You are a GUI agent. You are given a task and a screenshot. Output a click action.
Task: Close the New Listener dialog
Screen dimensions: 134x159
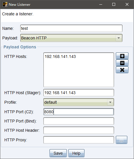click(x=127, y=4)
